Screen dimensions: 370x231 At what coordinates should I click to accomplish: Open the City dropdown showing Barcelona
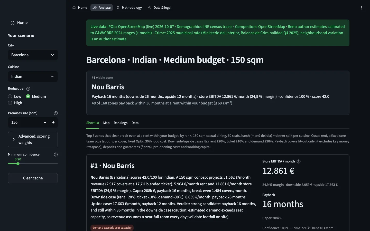pos(33,55)
